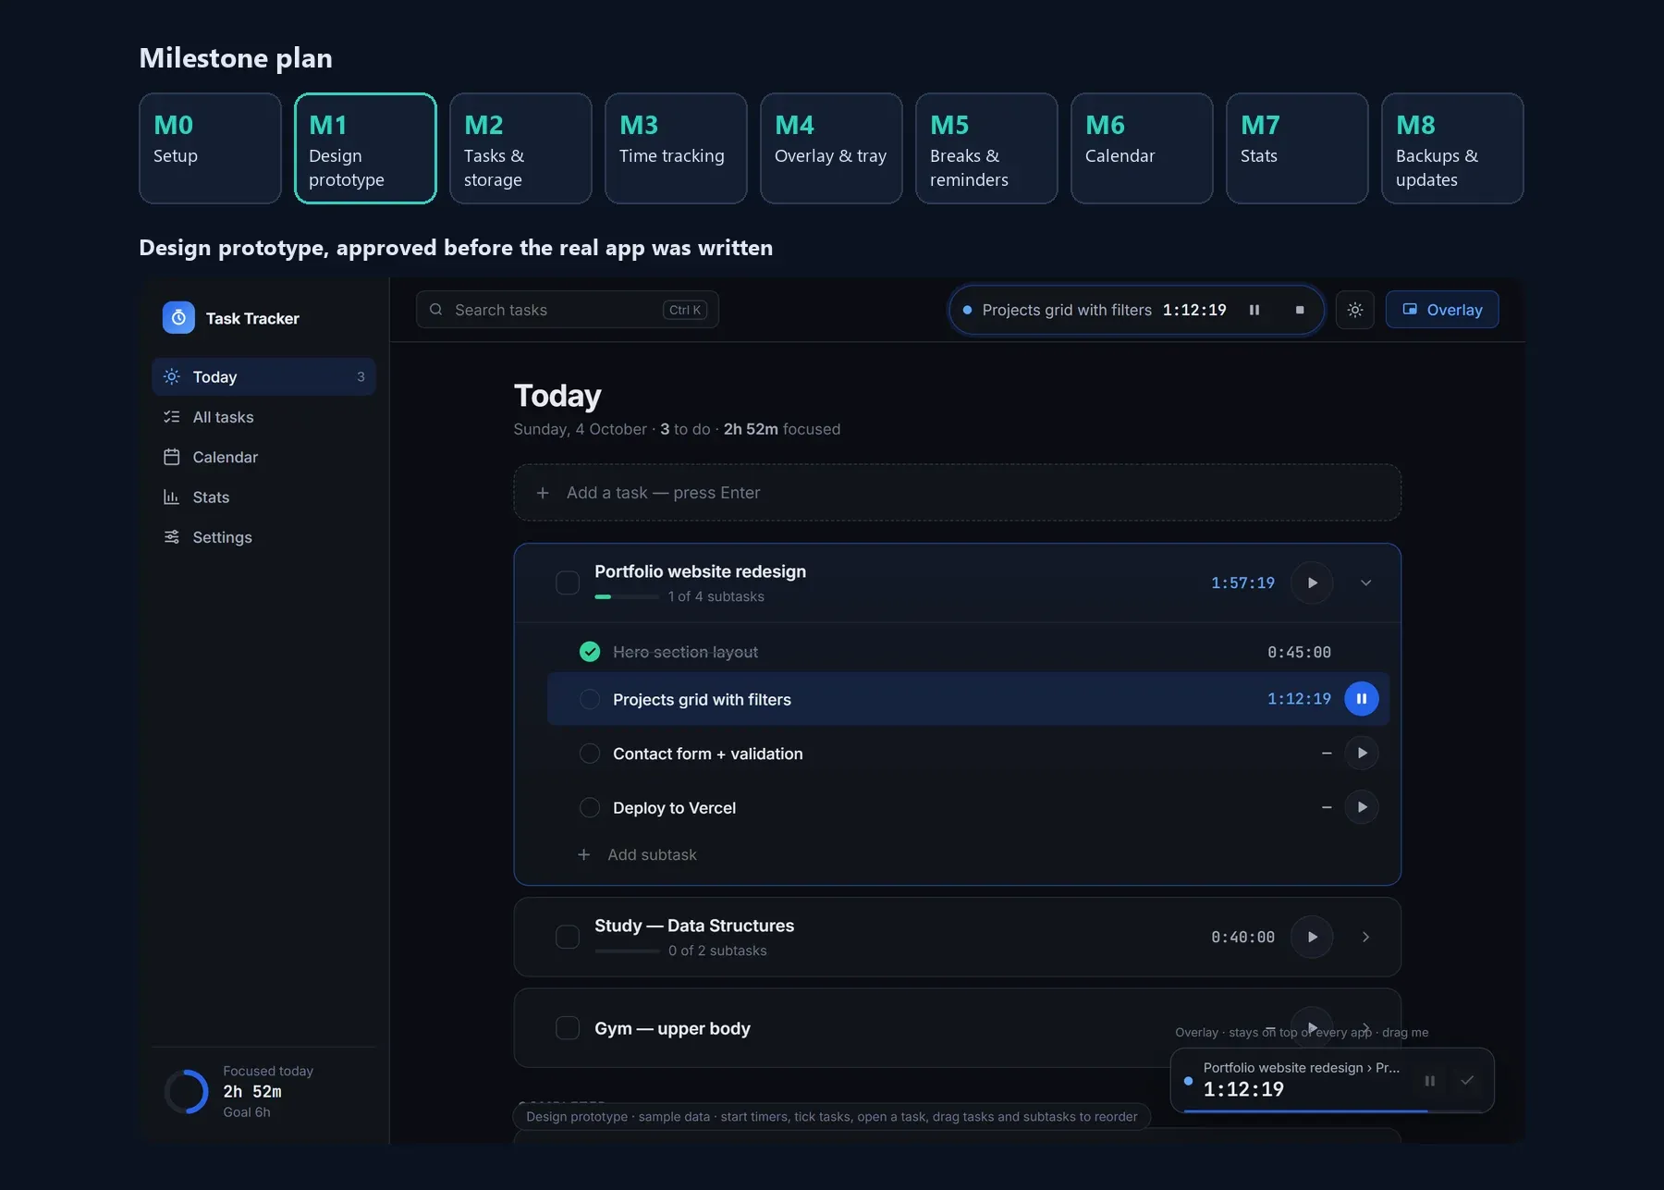
Task: Start timer for Contact form + validation
Action: tap(1362, 753)
